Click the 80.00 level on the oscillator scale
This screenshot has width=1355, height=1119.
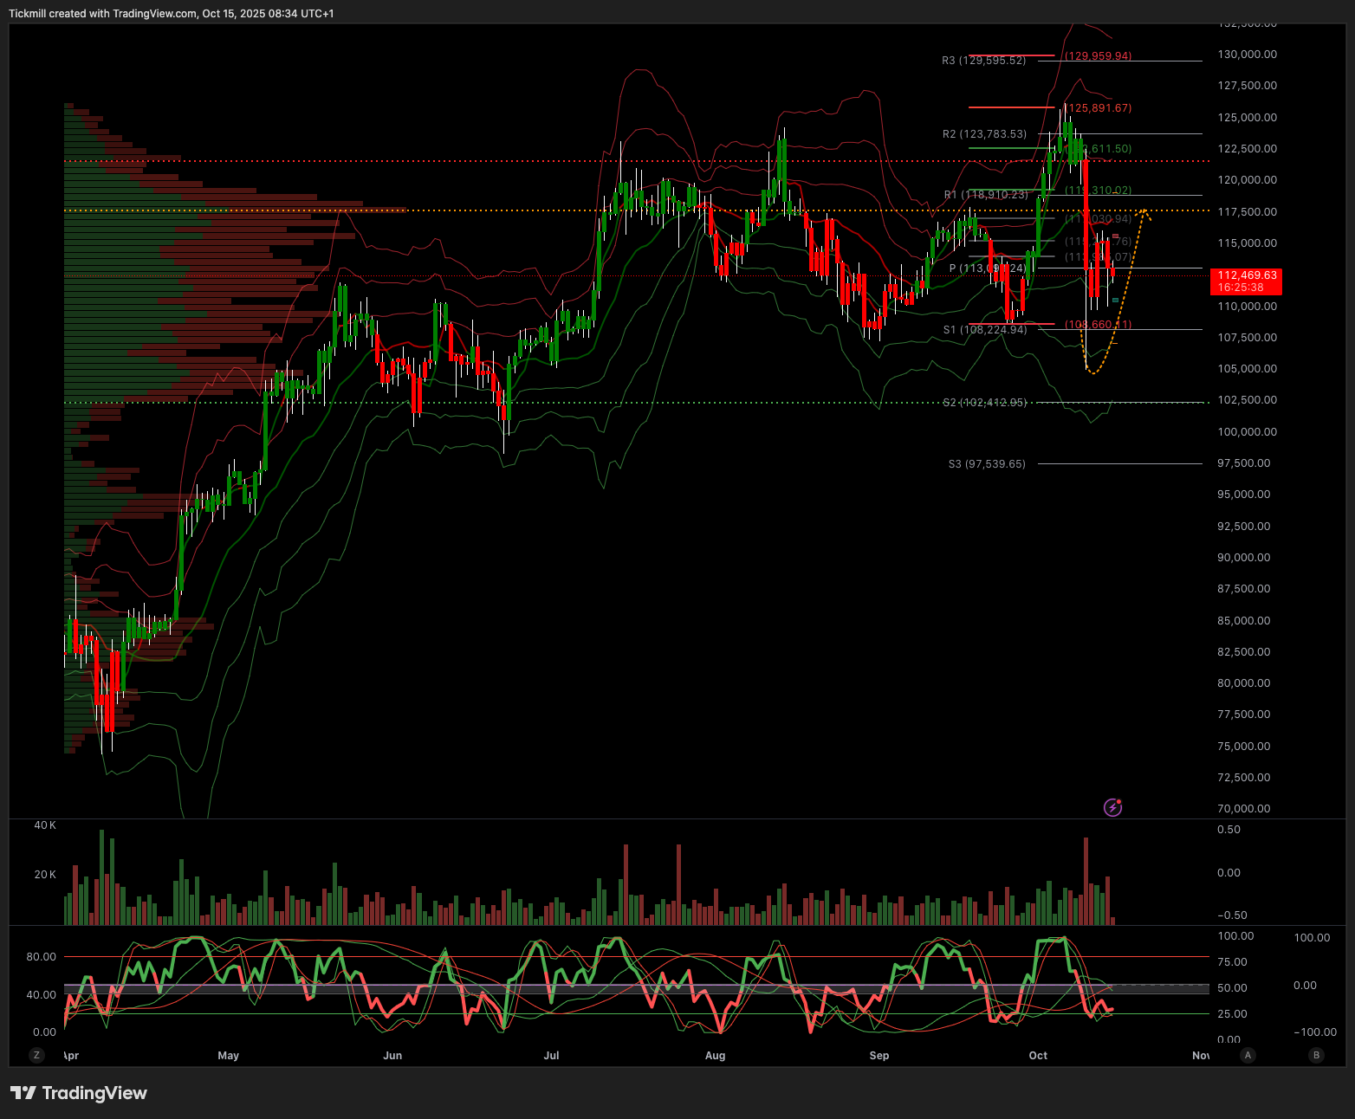click(x=41, y=957)
